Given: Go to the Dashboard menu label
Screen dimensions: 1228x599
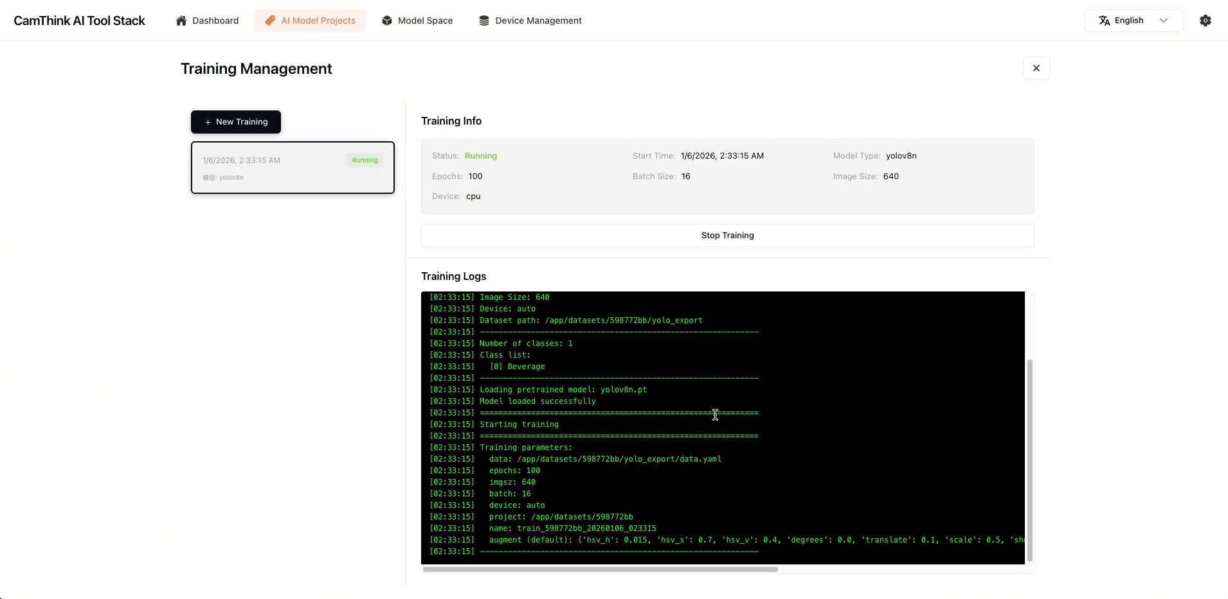Looking at the screenshot, I should click(x=215, y=21).
